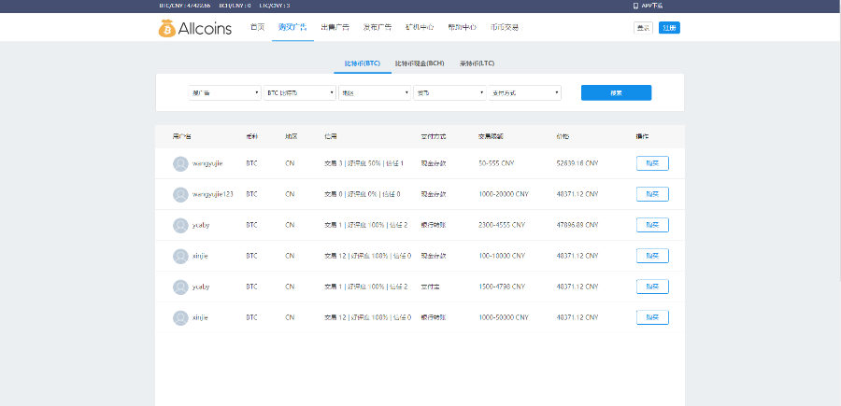Click 购买 for the 52639.16 CNY offer
This screenshot has width=841, height=406.
(x=651, y=163)
